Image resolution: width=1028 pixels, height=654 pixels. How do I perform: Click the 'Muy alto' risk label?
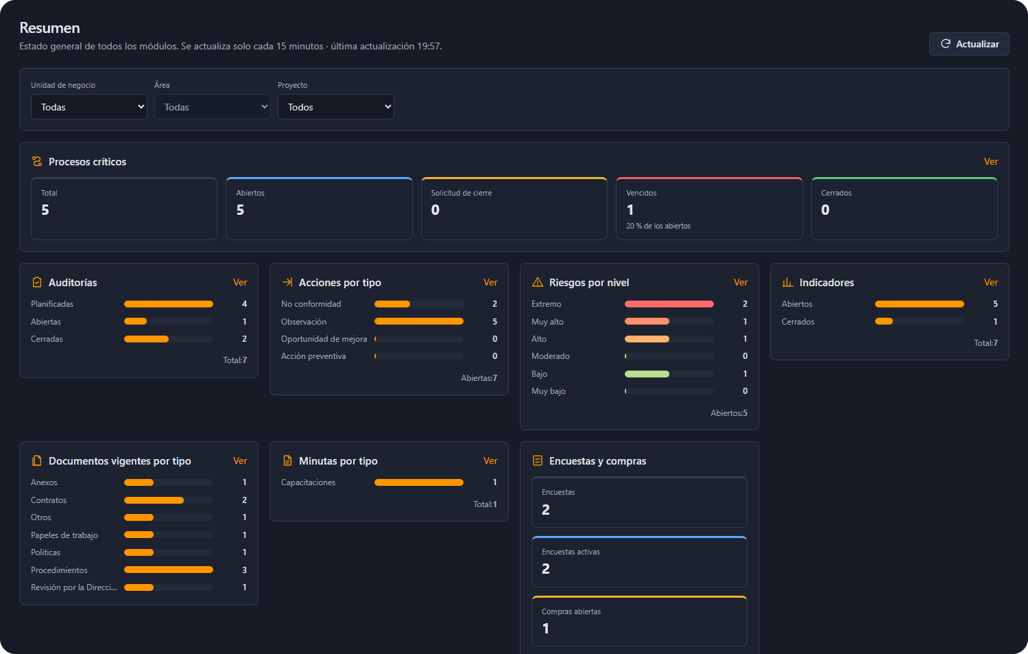coord(547,322)
